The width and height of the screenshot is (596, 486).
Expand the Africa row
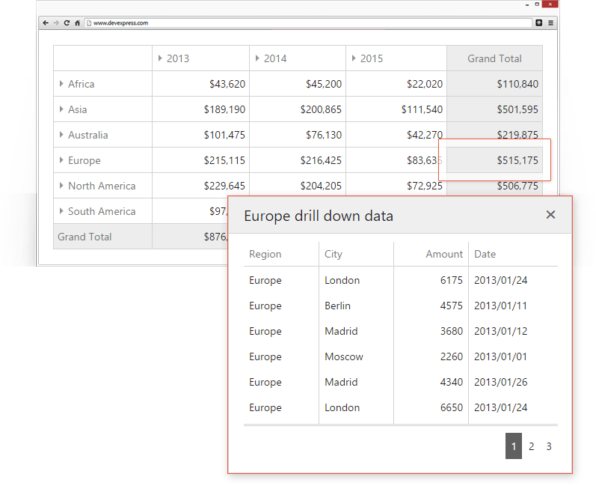[x=61, y=84]
